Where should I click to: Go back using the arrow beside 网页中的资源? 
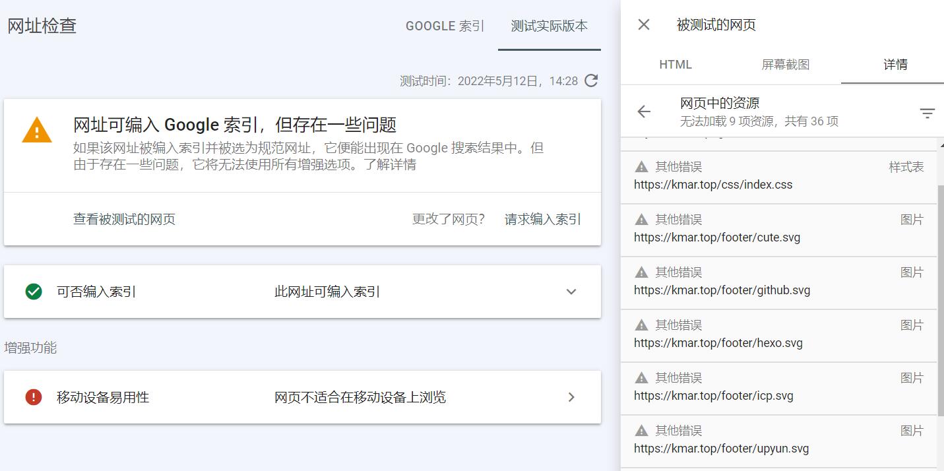click(x=644, y=111)
